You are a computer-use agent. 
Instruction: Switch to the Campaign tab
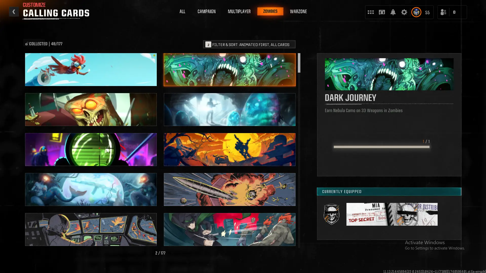point(206,11)
